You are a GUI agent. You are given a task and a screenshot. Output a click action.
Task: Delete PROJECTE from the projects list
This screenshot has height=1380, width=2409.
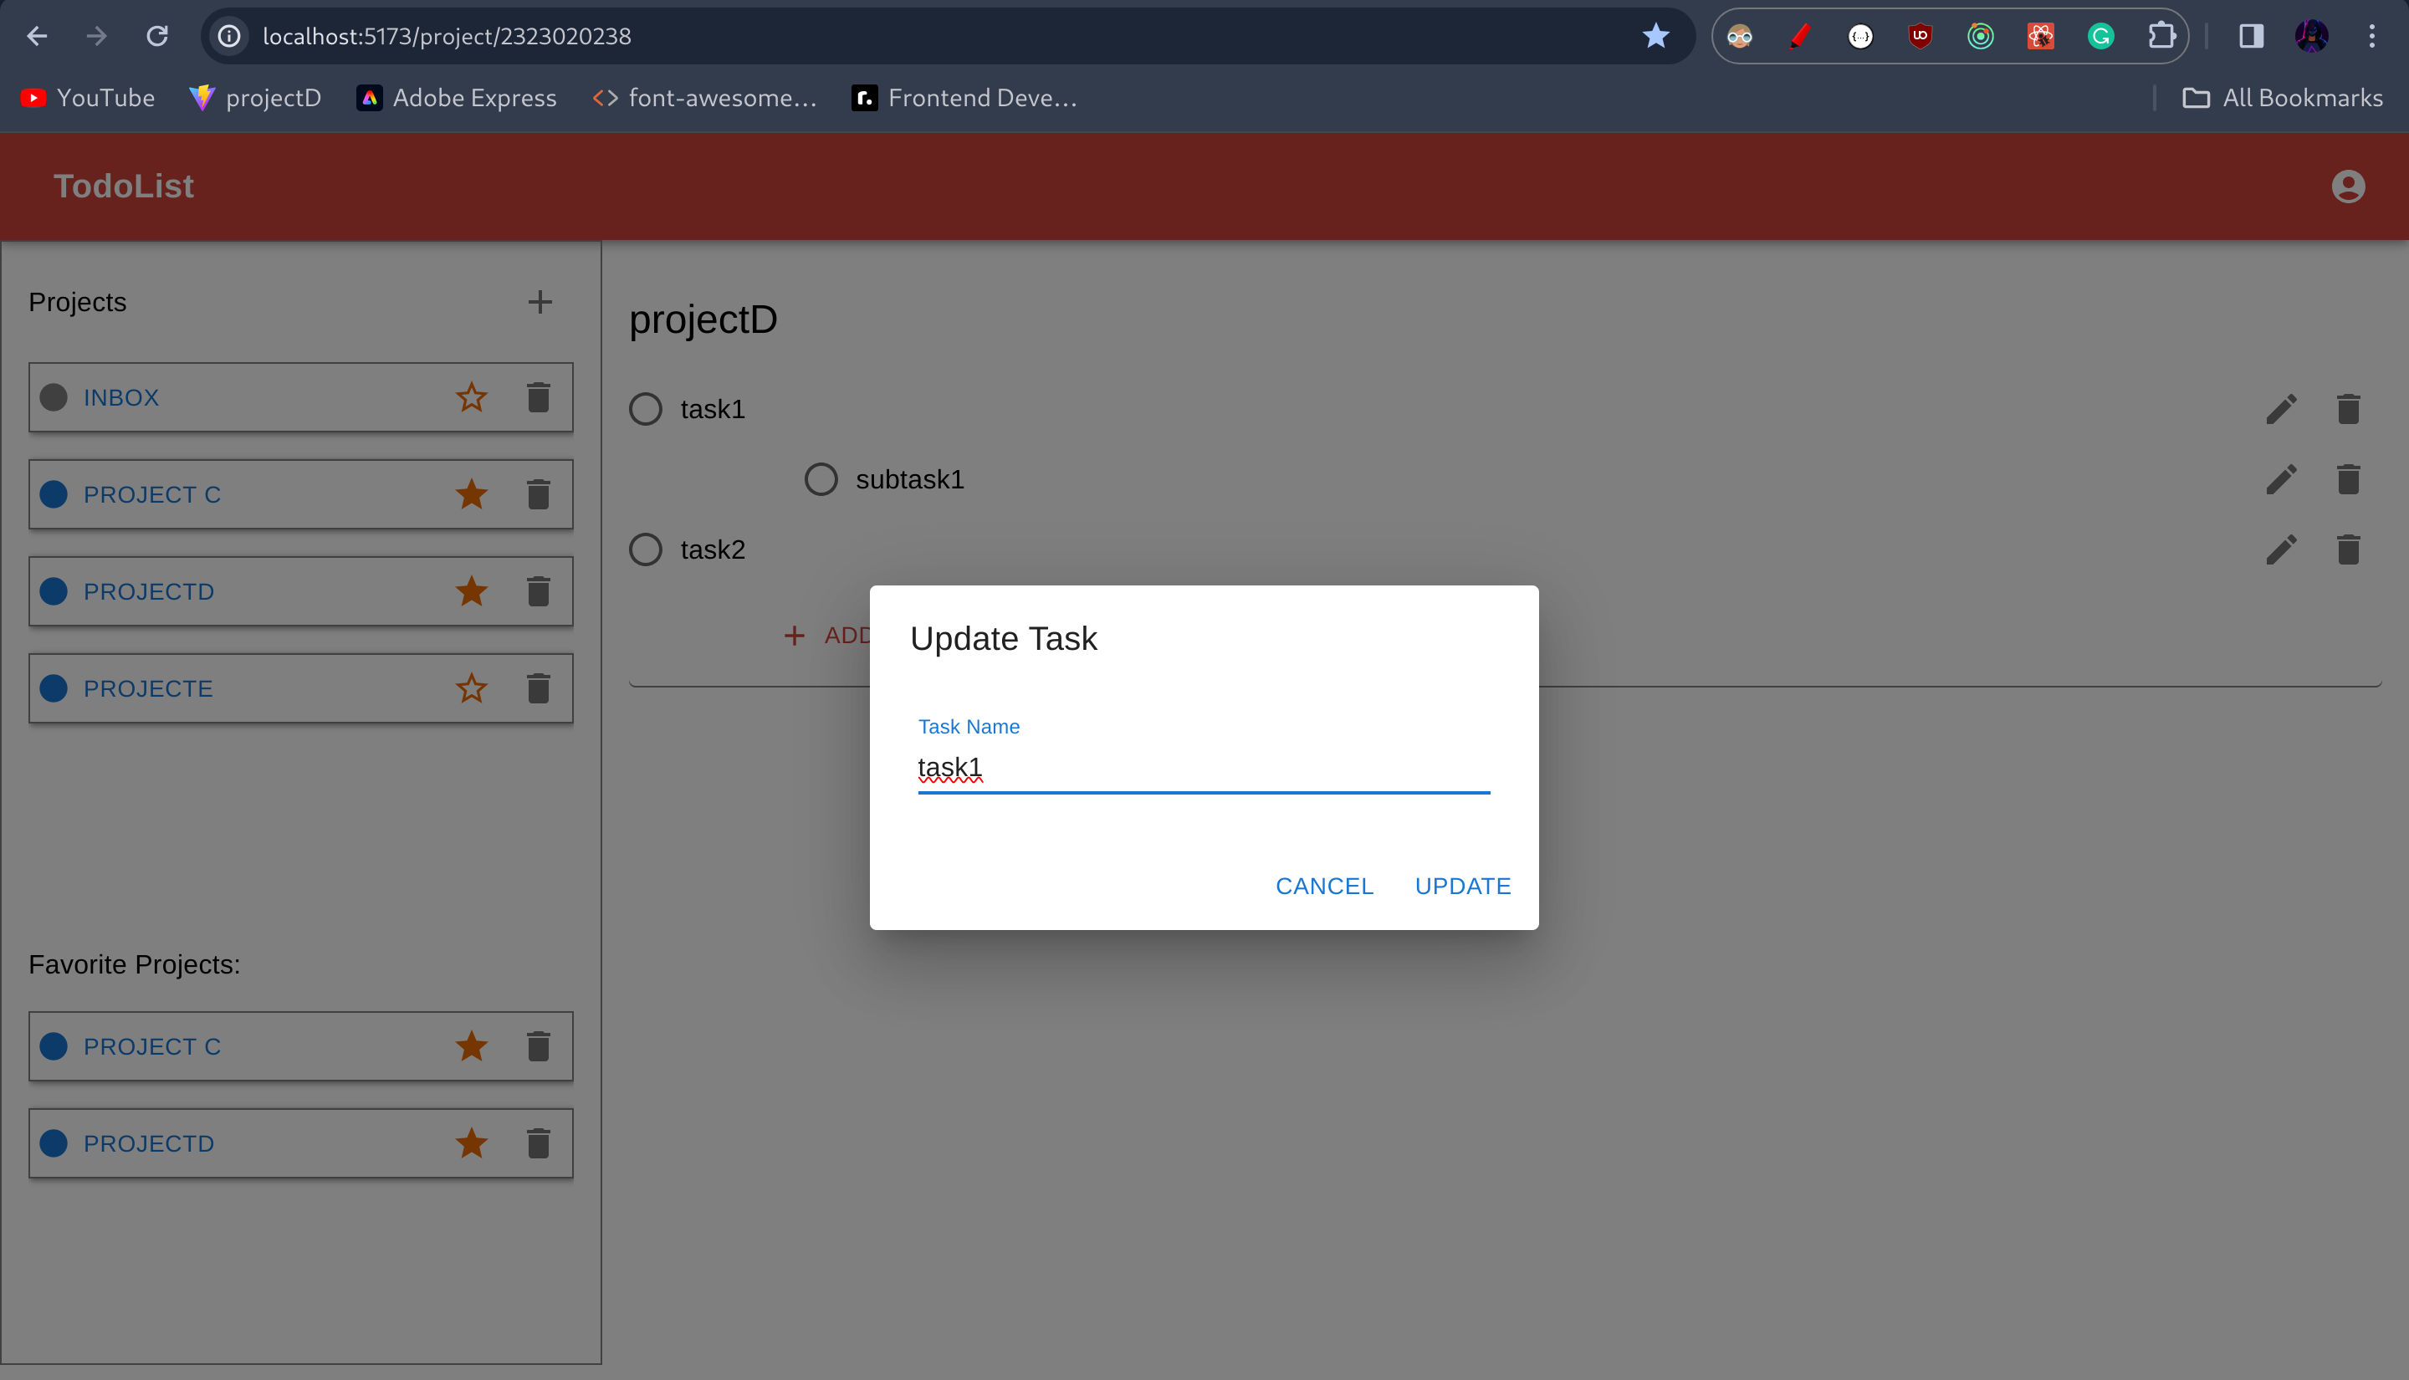point(539,688)
